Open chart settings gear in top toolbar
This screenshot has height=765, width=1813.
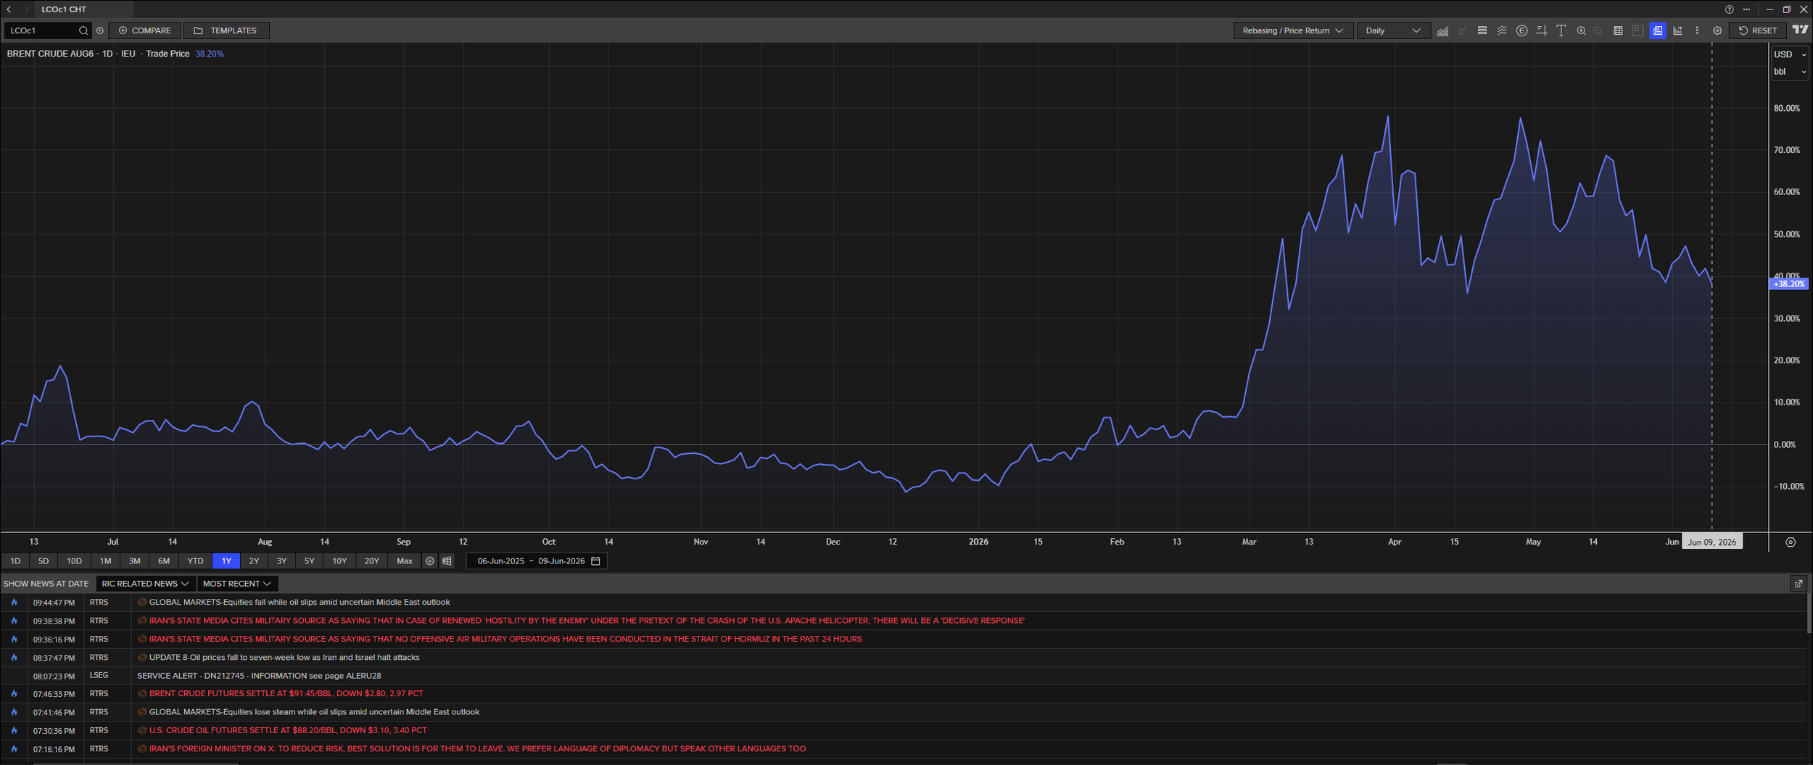tap(1717, 30)
